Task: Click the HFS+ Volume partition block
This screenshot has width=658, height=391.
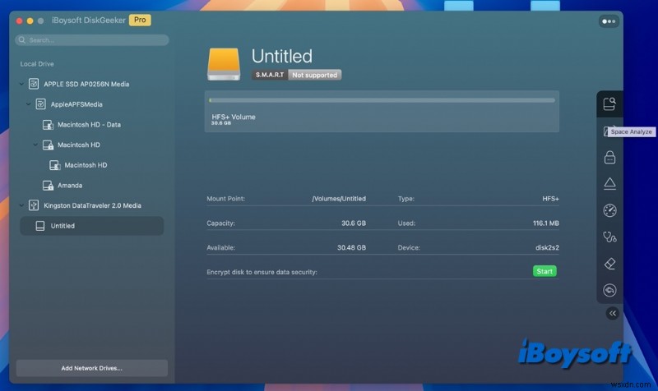Action: [x=382, y=112]
